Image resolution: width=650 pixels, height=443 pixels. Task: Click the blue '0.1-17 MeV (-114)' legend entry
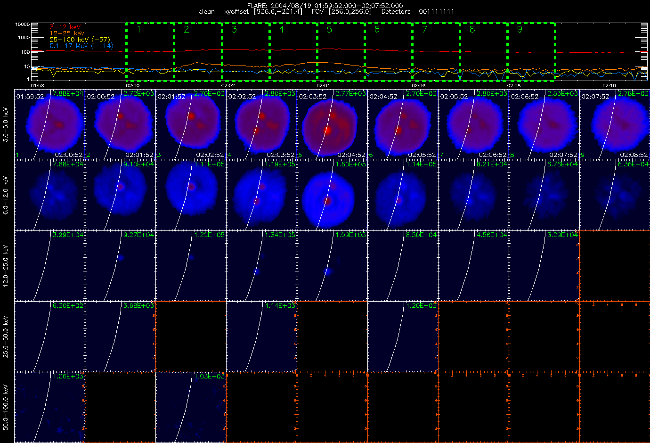coord(81,46)
